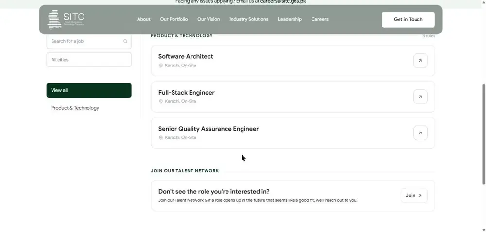The width and height of the screenshot is (486, 232).
Task: Email careers@sitc.gos.pk link
Action: (283, 1)
